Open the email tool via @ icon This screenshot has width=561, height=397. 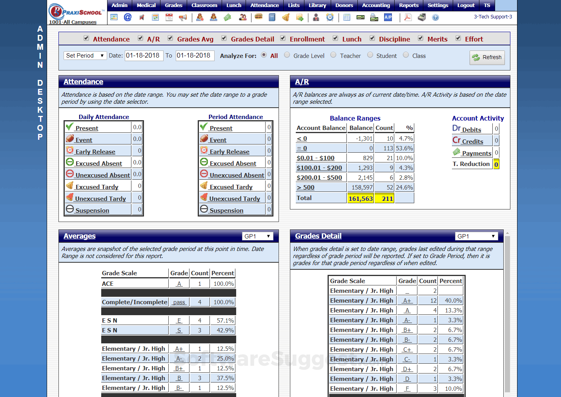127,17
